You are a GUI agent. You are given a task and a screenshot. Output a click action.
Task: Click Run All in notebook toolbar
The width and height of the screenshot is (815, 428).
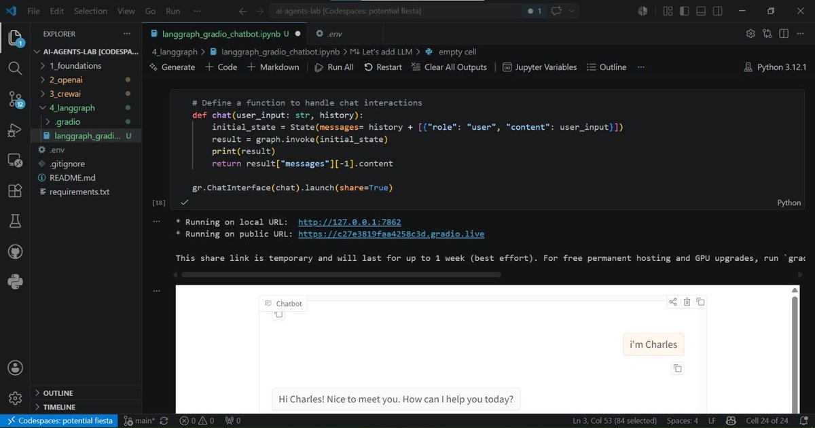(x=333, y=67)
